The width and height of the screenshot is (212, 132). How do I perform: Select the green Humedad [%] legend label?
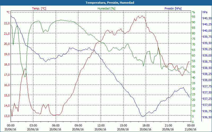coord(106,8)
